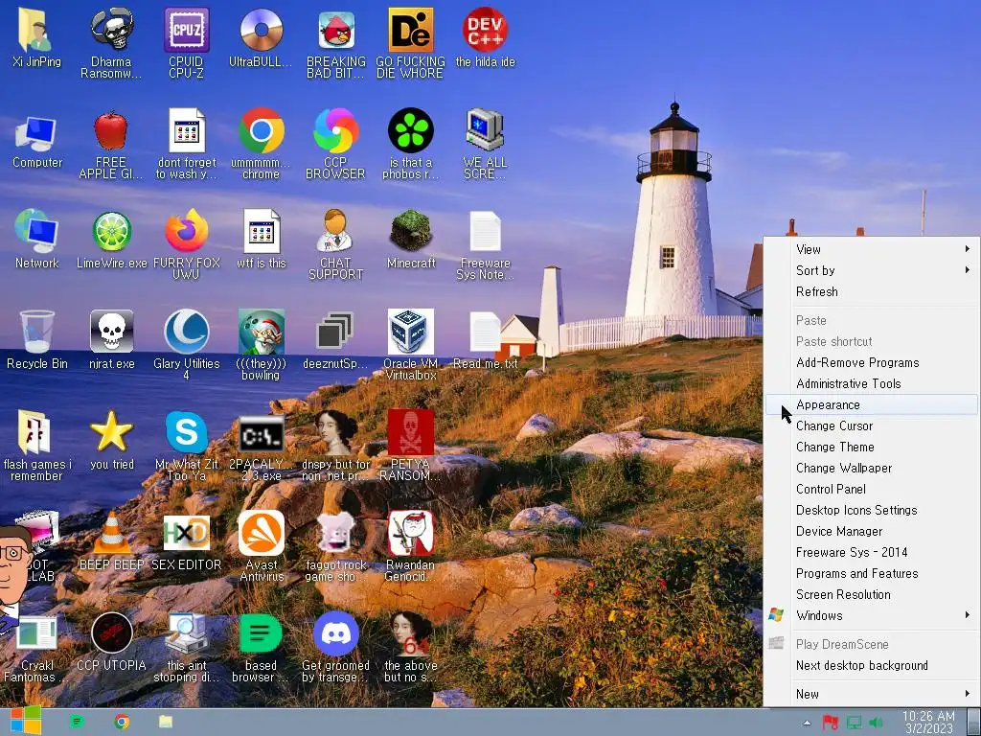
Task: Choose Change Wallpaper in the menu
Action: pyautogui.click(x=872, y=468)
